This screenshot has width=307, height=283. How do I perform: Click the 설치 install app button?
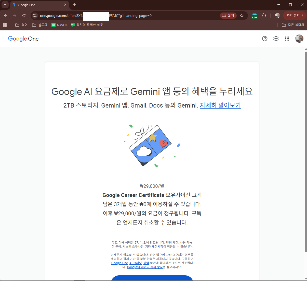point(228,16)
